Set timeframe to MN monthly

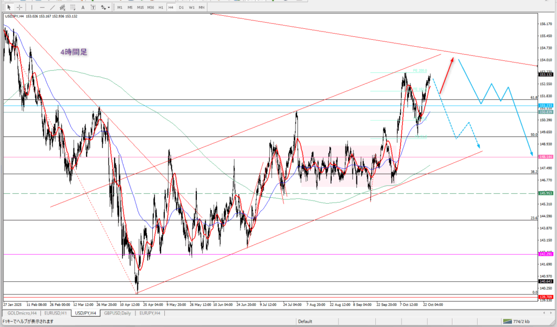tap(201, 7)
